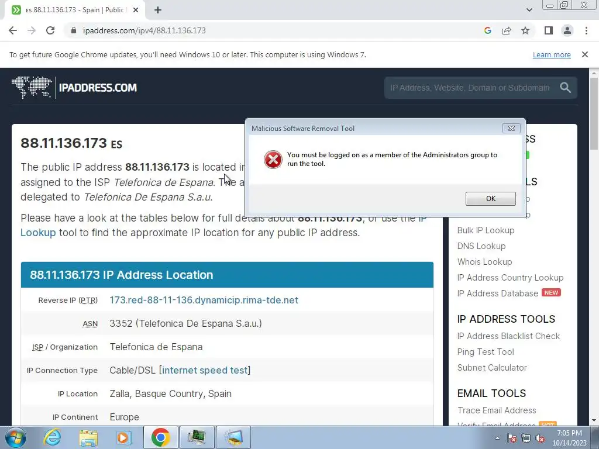599x449 pixels.
Task: Click the scrollbar down arrow
Action: pyautogui.click(x=594, y=421)
